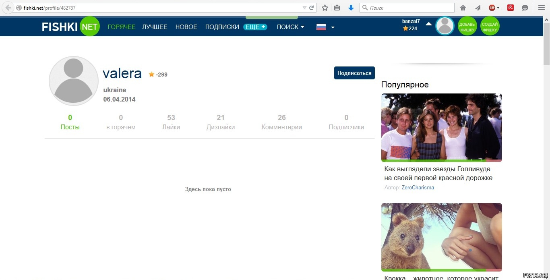The image size is (550, 280).
Task: Expand the ABP icon dropdown arrow
Action: (498, 8)
